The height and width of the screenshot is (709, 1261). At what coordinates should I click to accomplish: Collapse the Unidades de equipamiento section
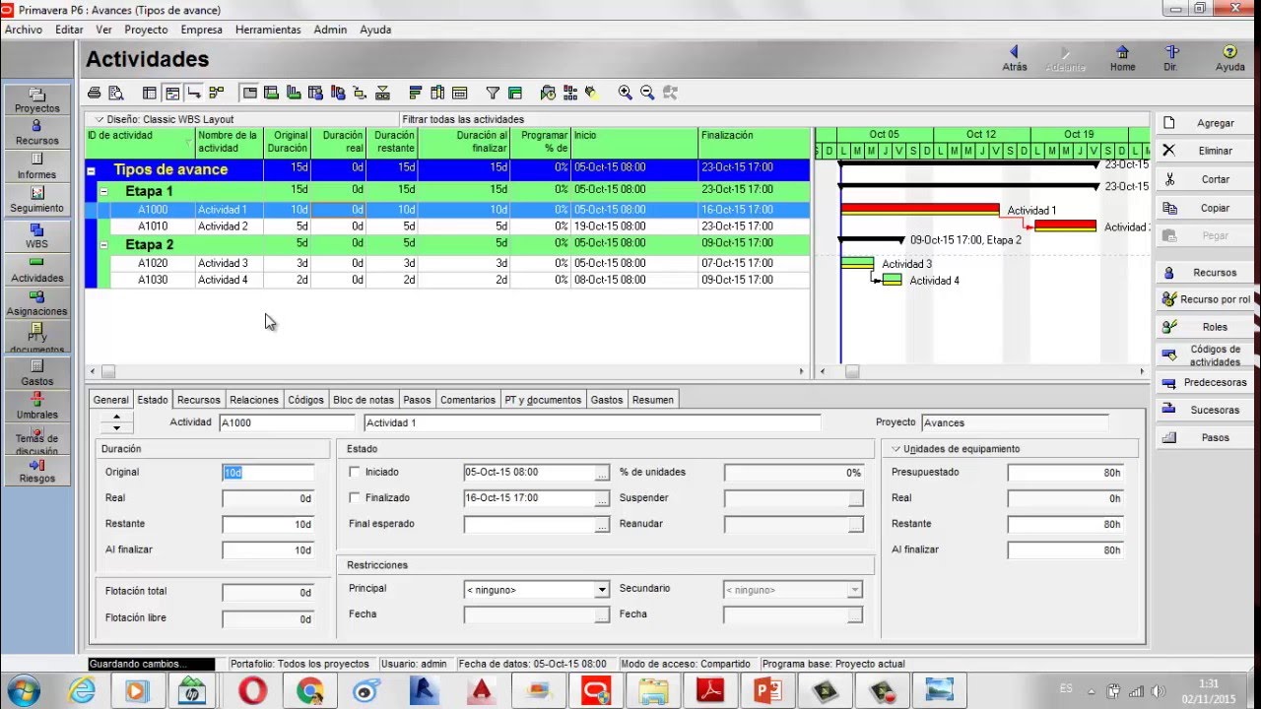pos(896,449)
